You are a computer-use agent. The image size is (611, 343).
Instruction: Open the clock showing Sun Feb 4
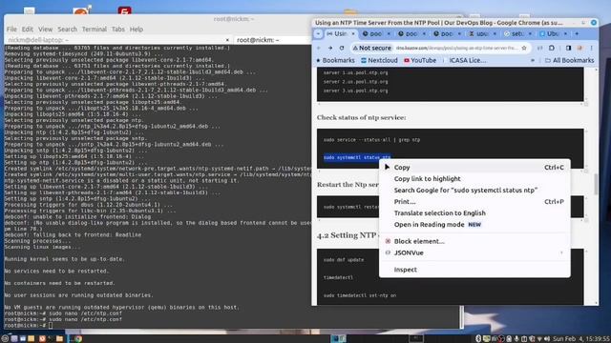580,339
